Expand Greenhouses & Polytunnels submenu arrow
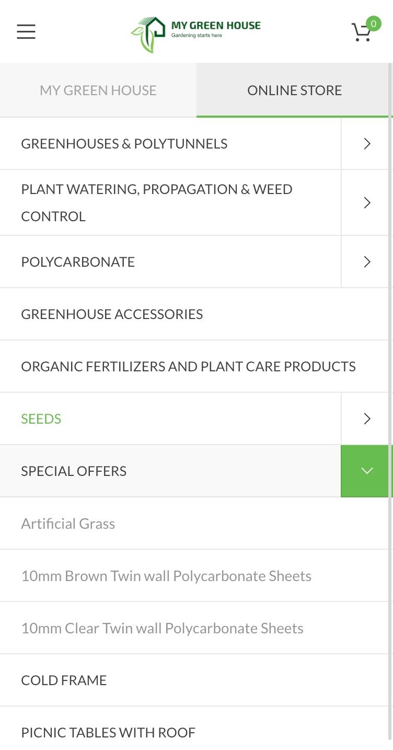Screen dimensions: 393x750 [367, 144]
